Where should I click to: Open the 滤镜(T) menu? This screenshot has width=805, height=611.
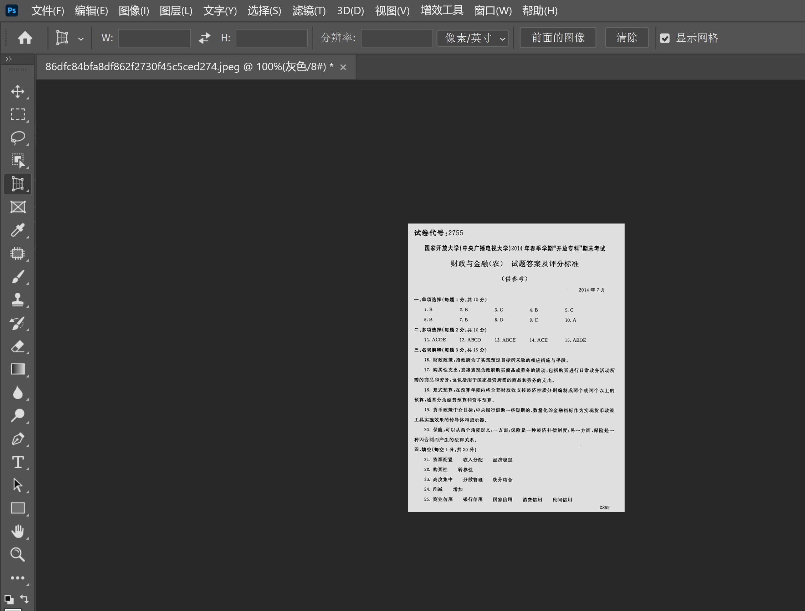[309, 11]
